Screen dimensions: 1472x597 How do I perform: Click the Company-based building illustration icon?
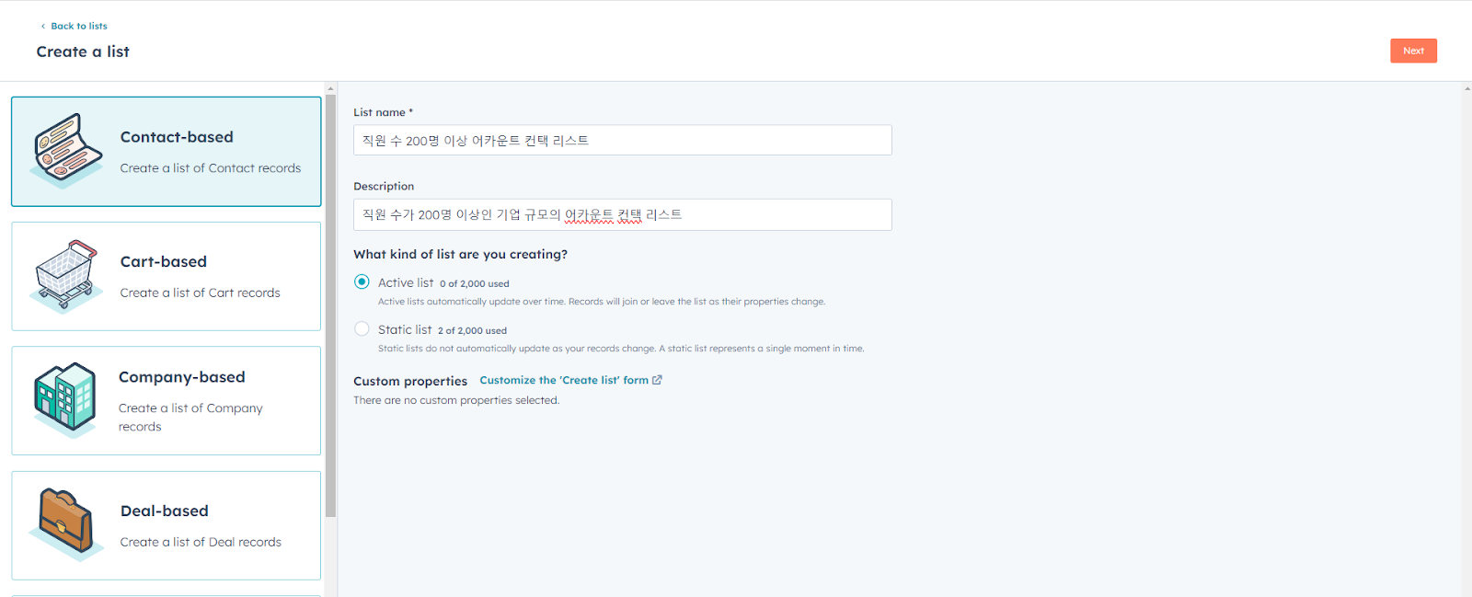coord(66,400)
